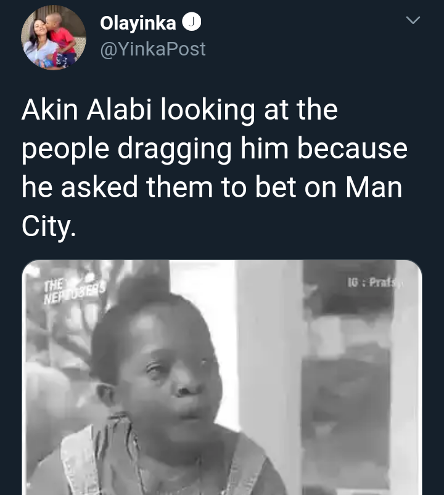444x495 pixels.
Task: Play the black-and-white video of the girl
Action: click(221, 377)
